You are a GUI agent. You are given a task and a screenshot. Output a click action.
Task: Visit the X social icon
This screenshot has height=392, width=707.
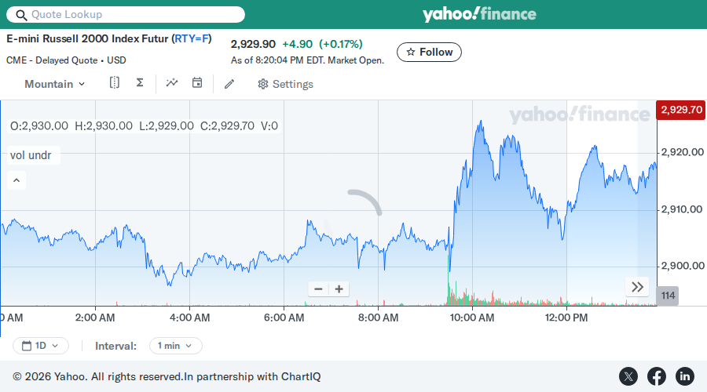(628, 376)
